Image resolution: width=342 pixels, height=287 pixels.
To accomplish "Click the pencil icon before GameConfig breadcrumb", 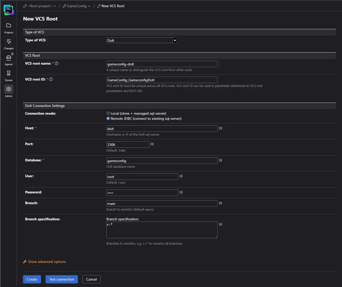I will click(64, 6).
